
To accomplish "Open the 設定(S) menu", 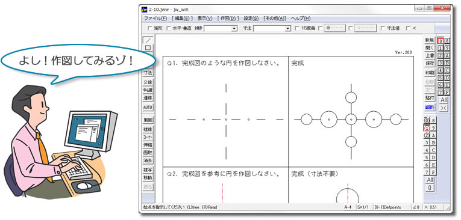I will [251, 18].
